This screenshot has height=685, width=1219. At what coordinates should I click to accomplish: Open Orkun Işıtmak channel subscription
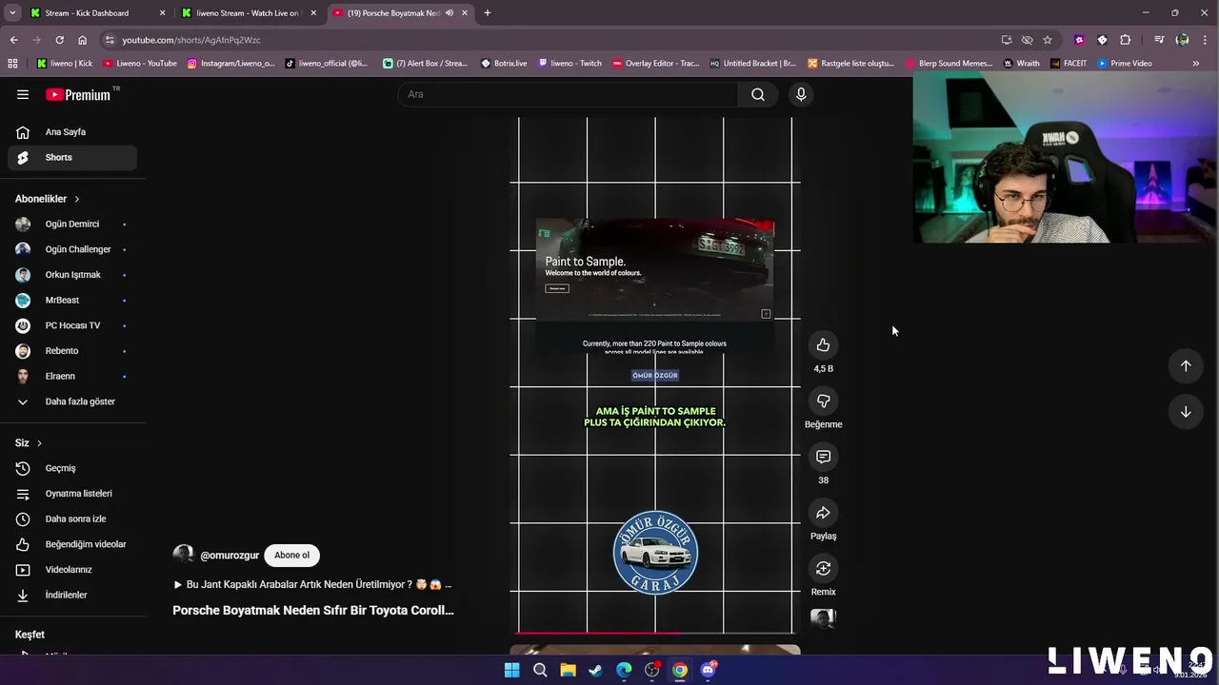tap(72, 275)
